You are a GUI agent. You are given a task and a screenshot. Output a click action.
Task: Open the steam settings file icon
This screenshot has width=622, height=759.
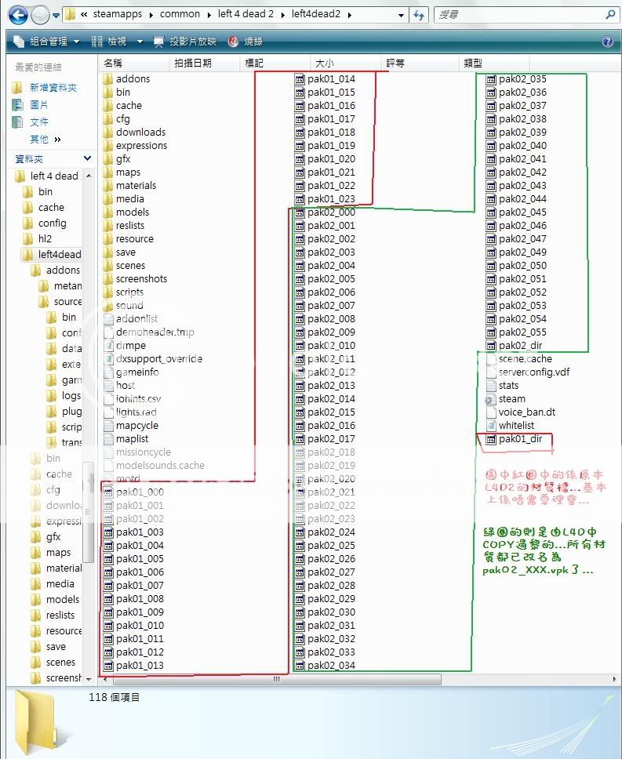point(491,399)
